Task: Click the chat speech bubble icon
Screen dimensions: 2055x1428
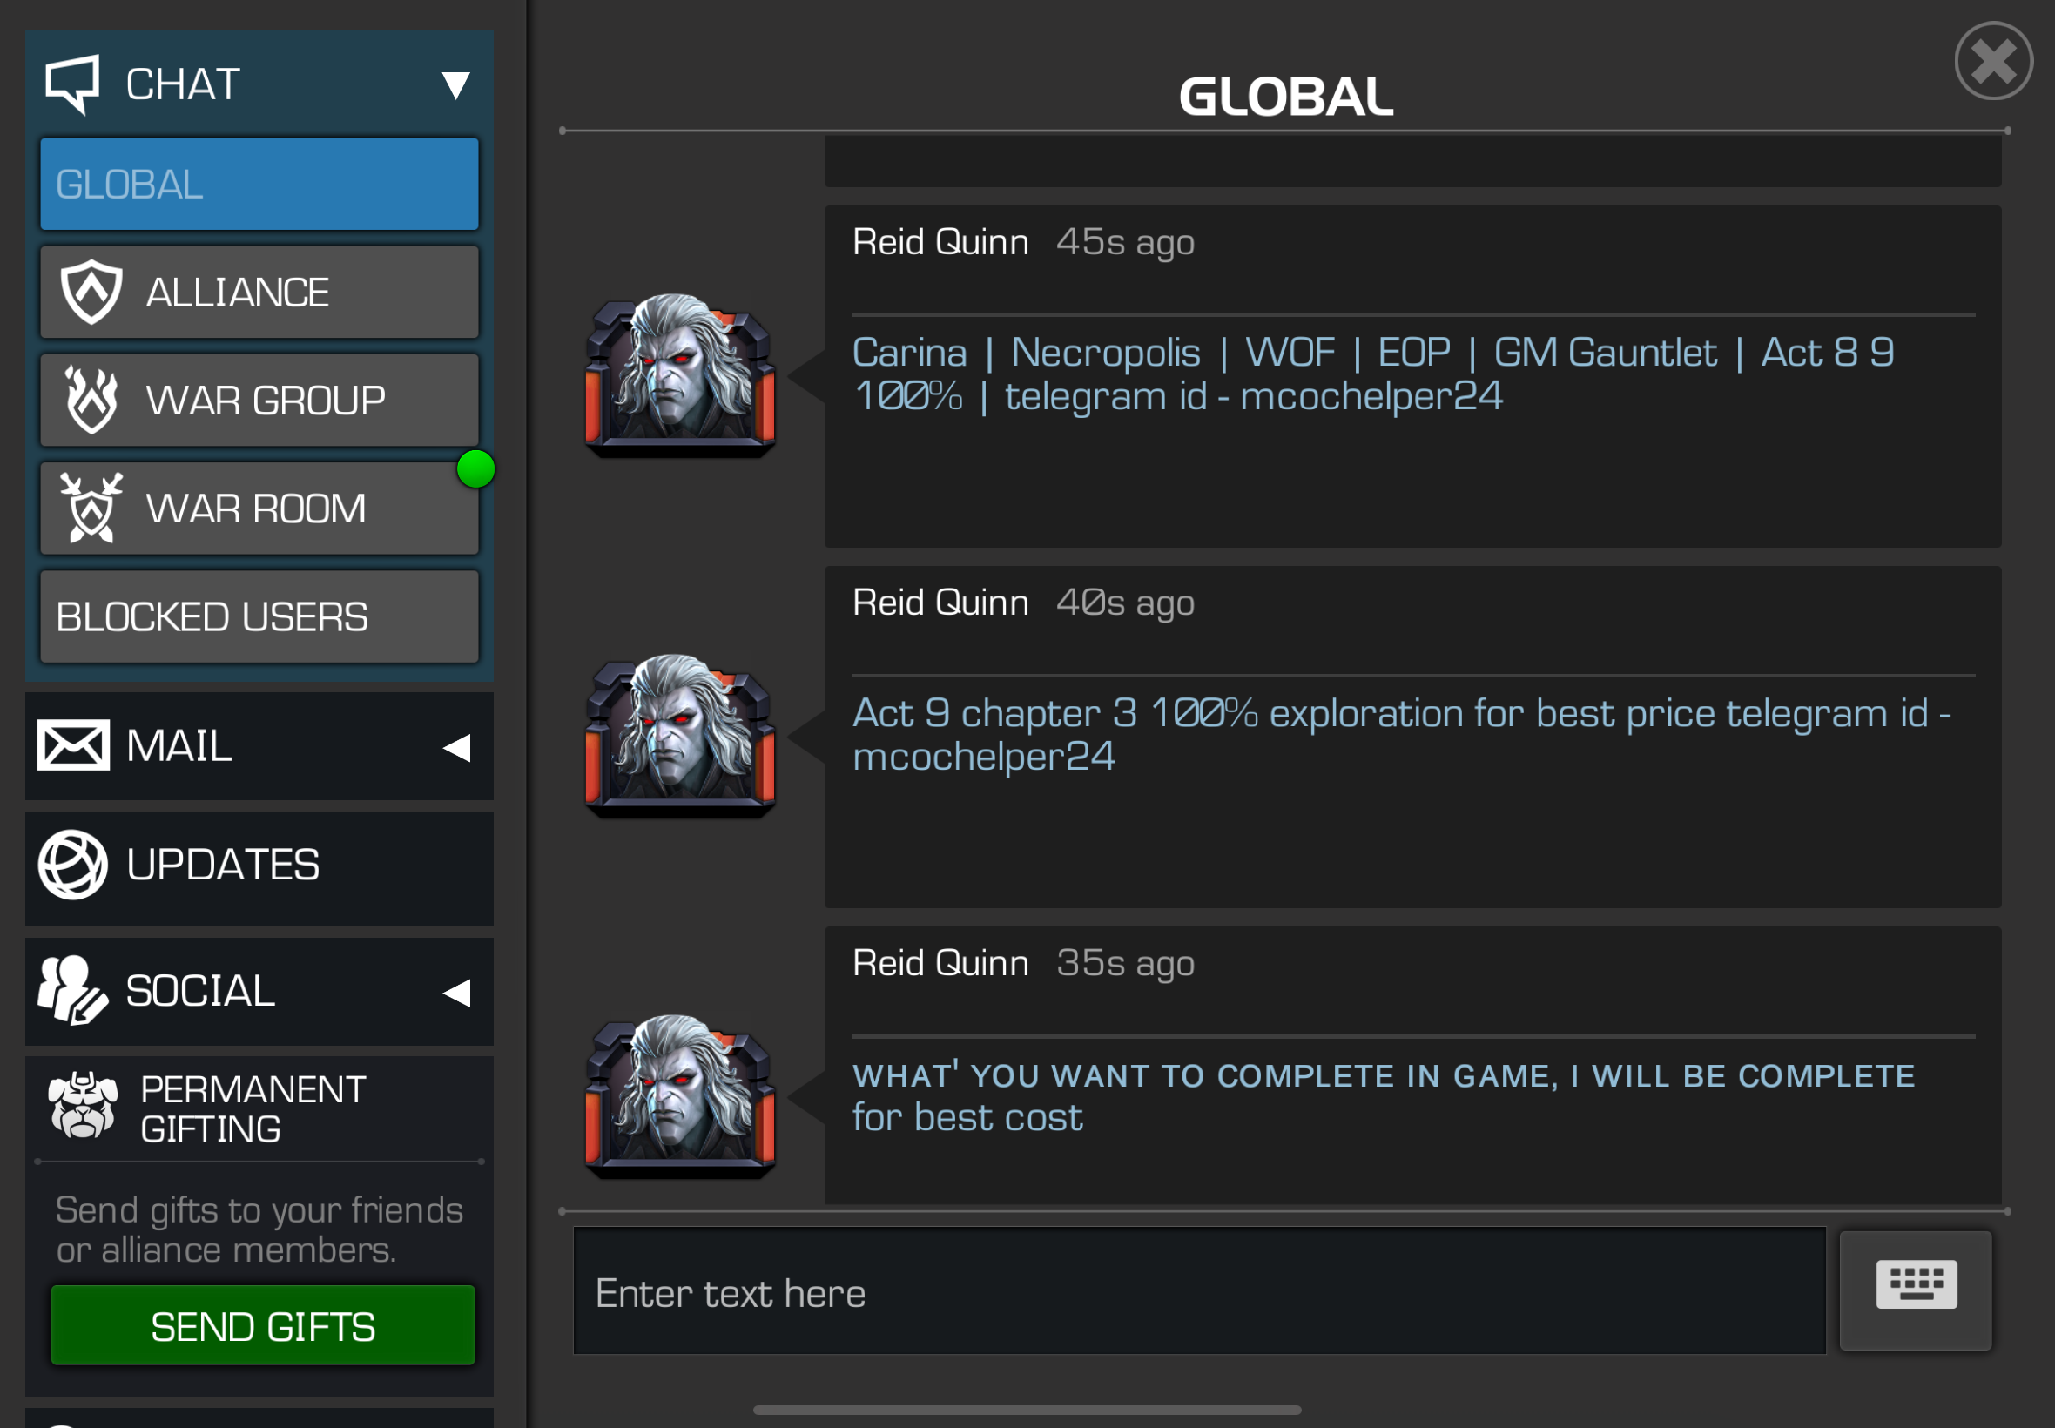Action: [72, 84]
